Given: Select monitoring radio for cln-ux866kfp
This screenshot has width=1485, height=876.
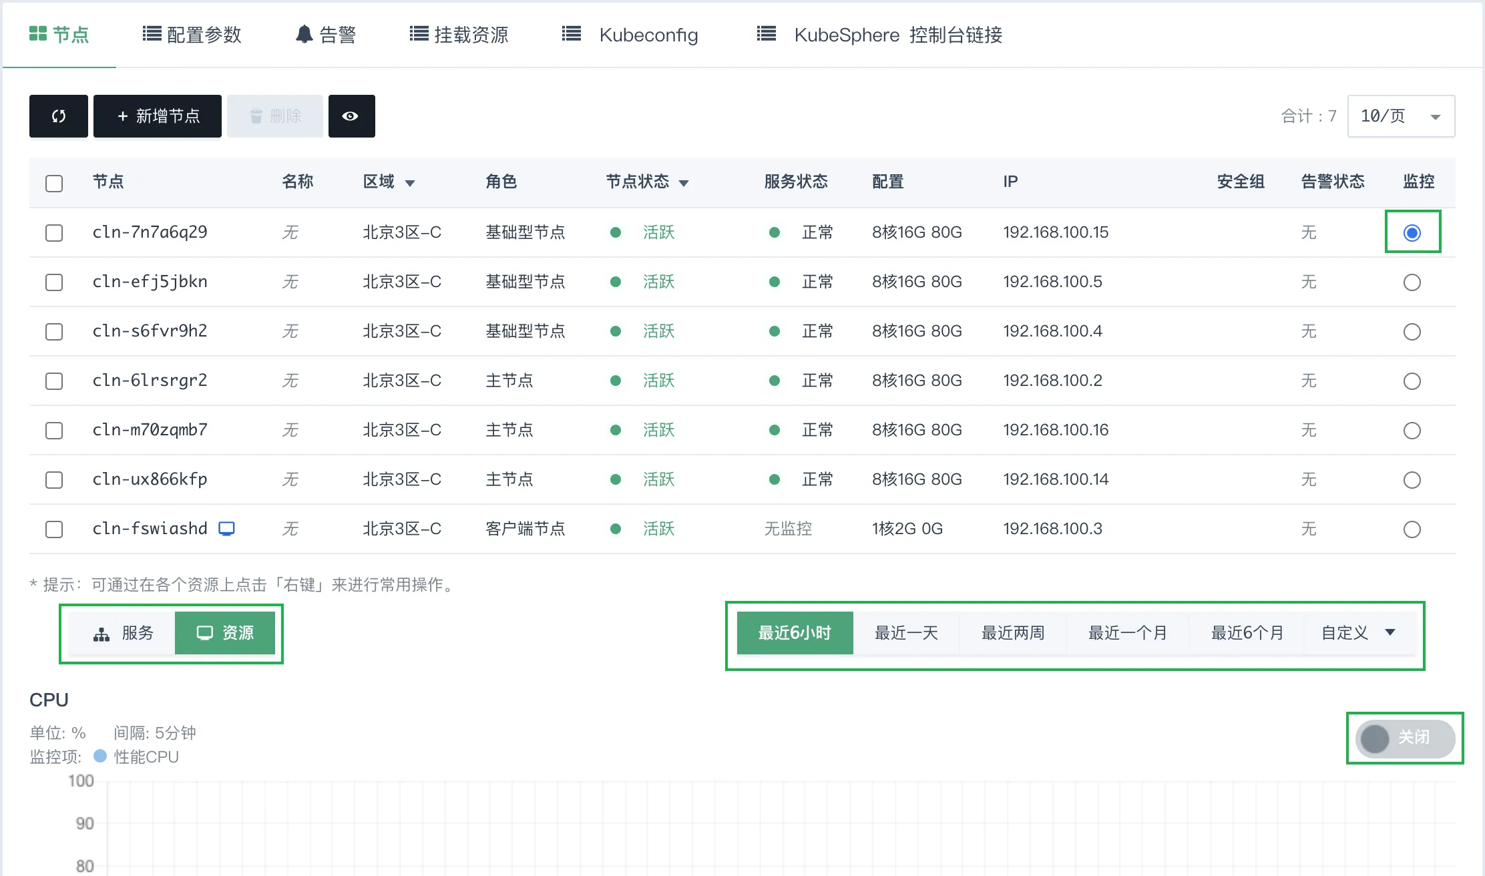Looking at the screenshot, I should pos(1412,479).
